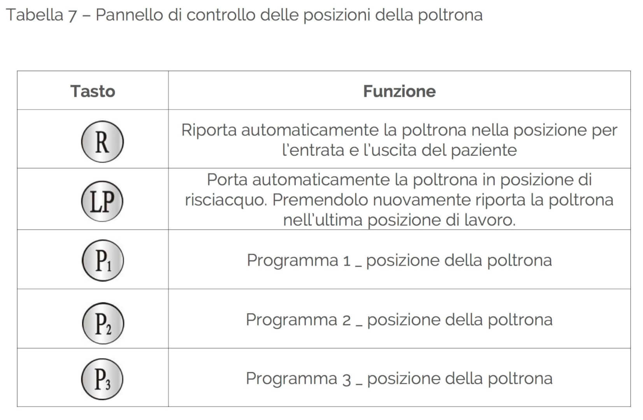Activate the P3 program button icon

coord(102,379)
